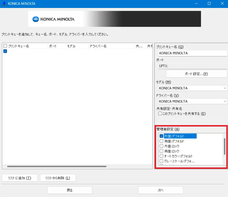Uncheck the first print queue row checkbox

point(5,51)
